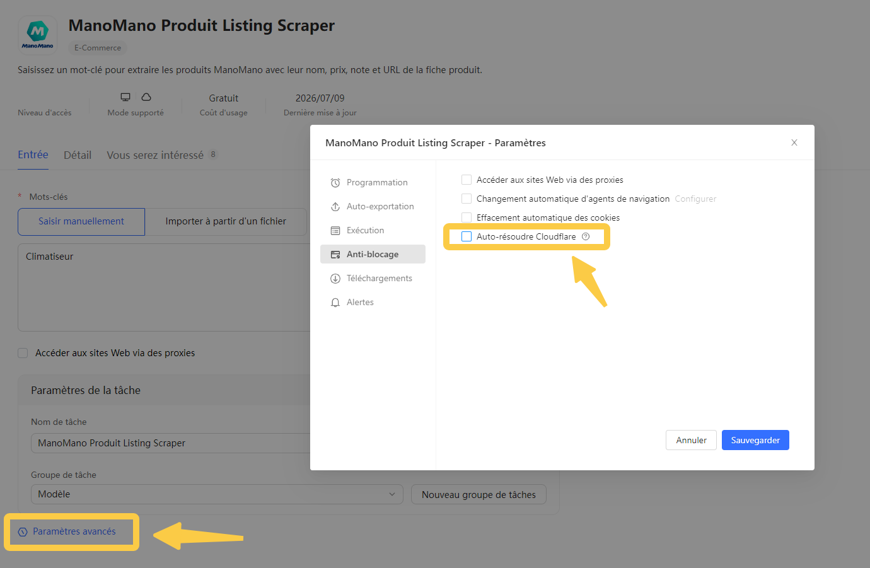Select Saisir manuellement input mode

click(x=81, y=221)
